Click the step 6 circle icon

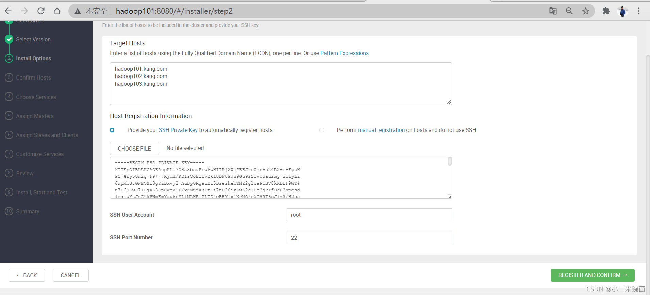coord(9,135)
